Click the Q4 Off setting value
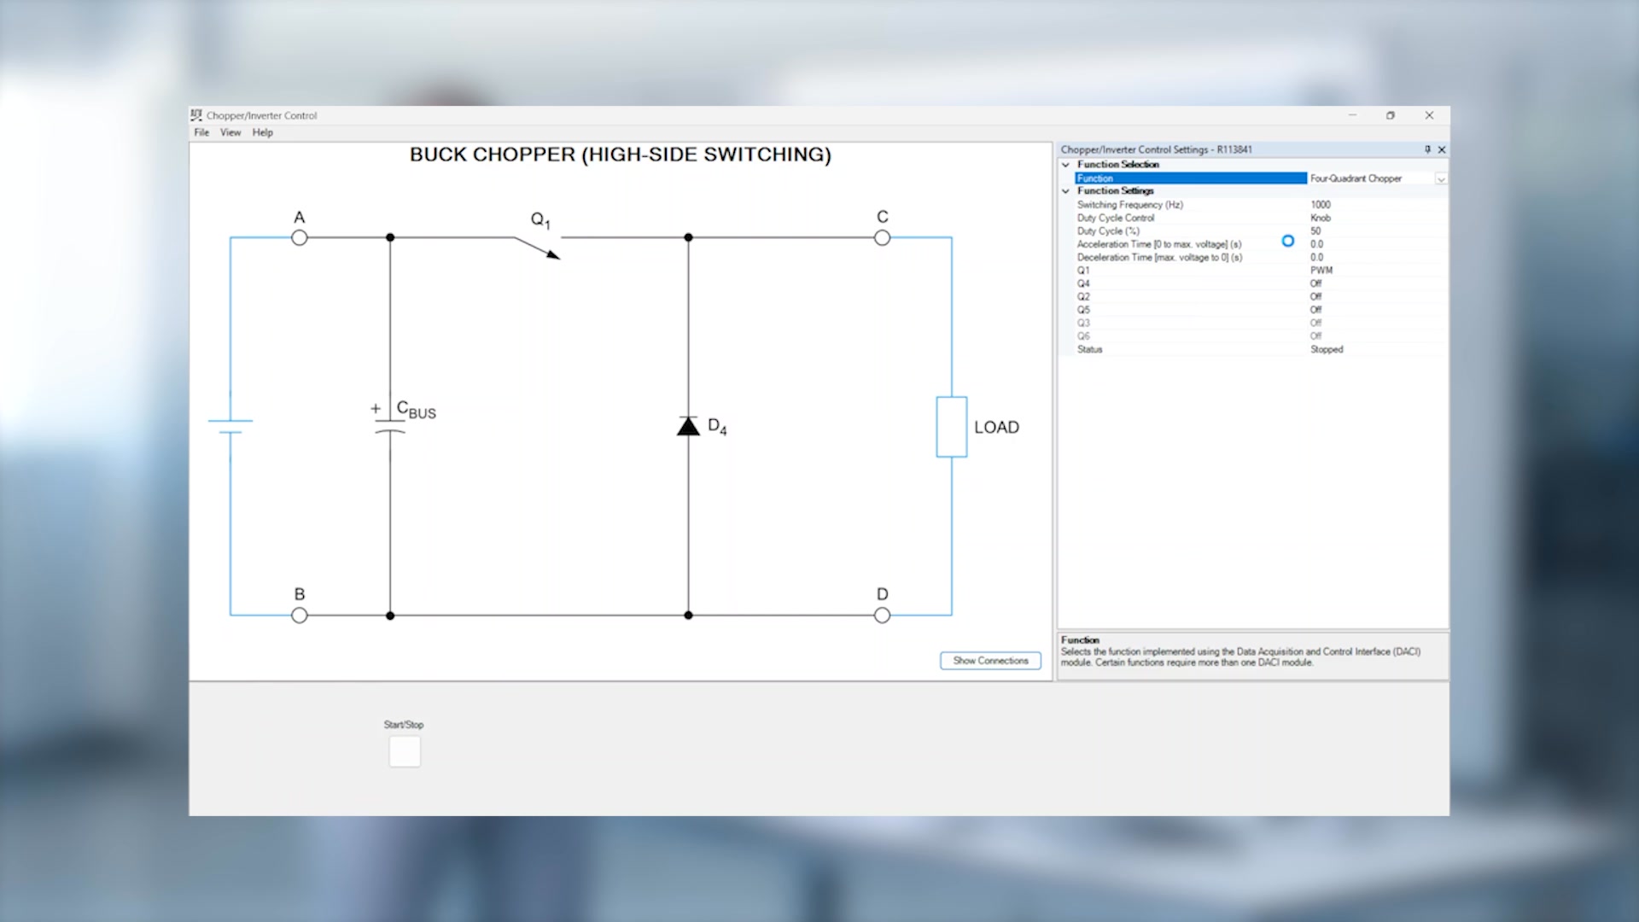The width and height of the screenshot is (1639, 922). point(1315,283)
